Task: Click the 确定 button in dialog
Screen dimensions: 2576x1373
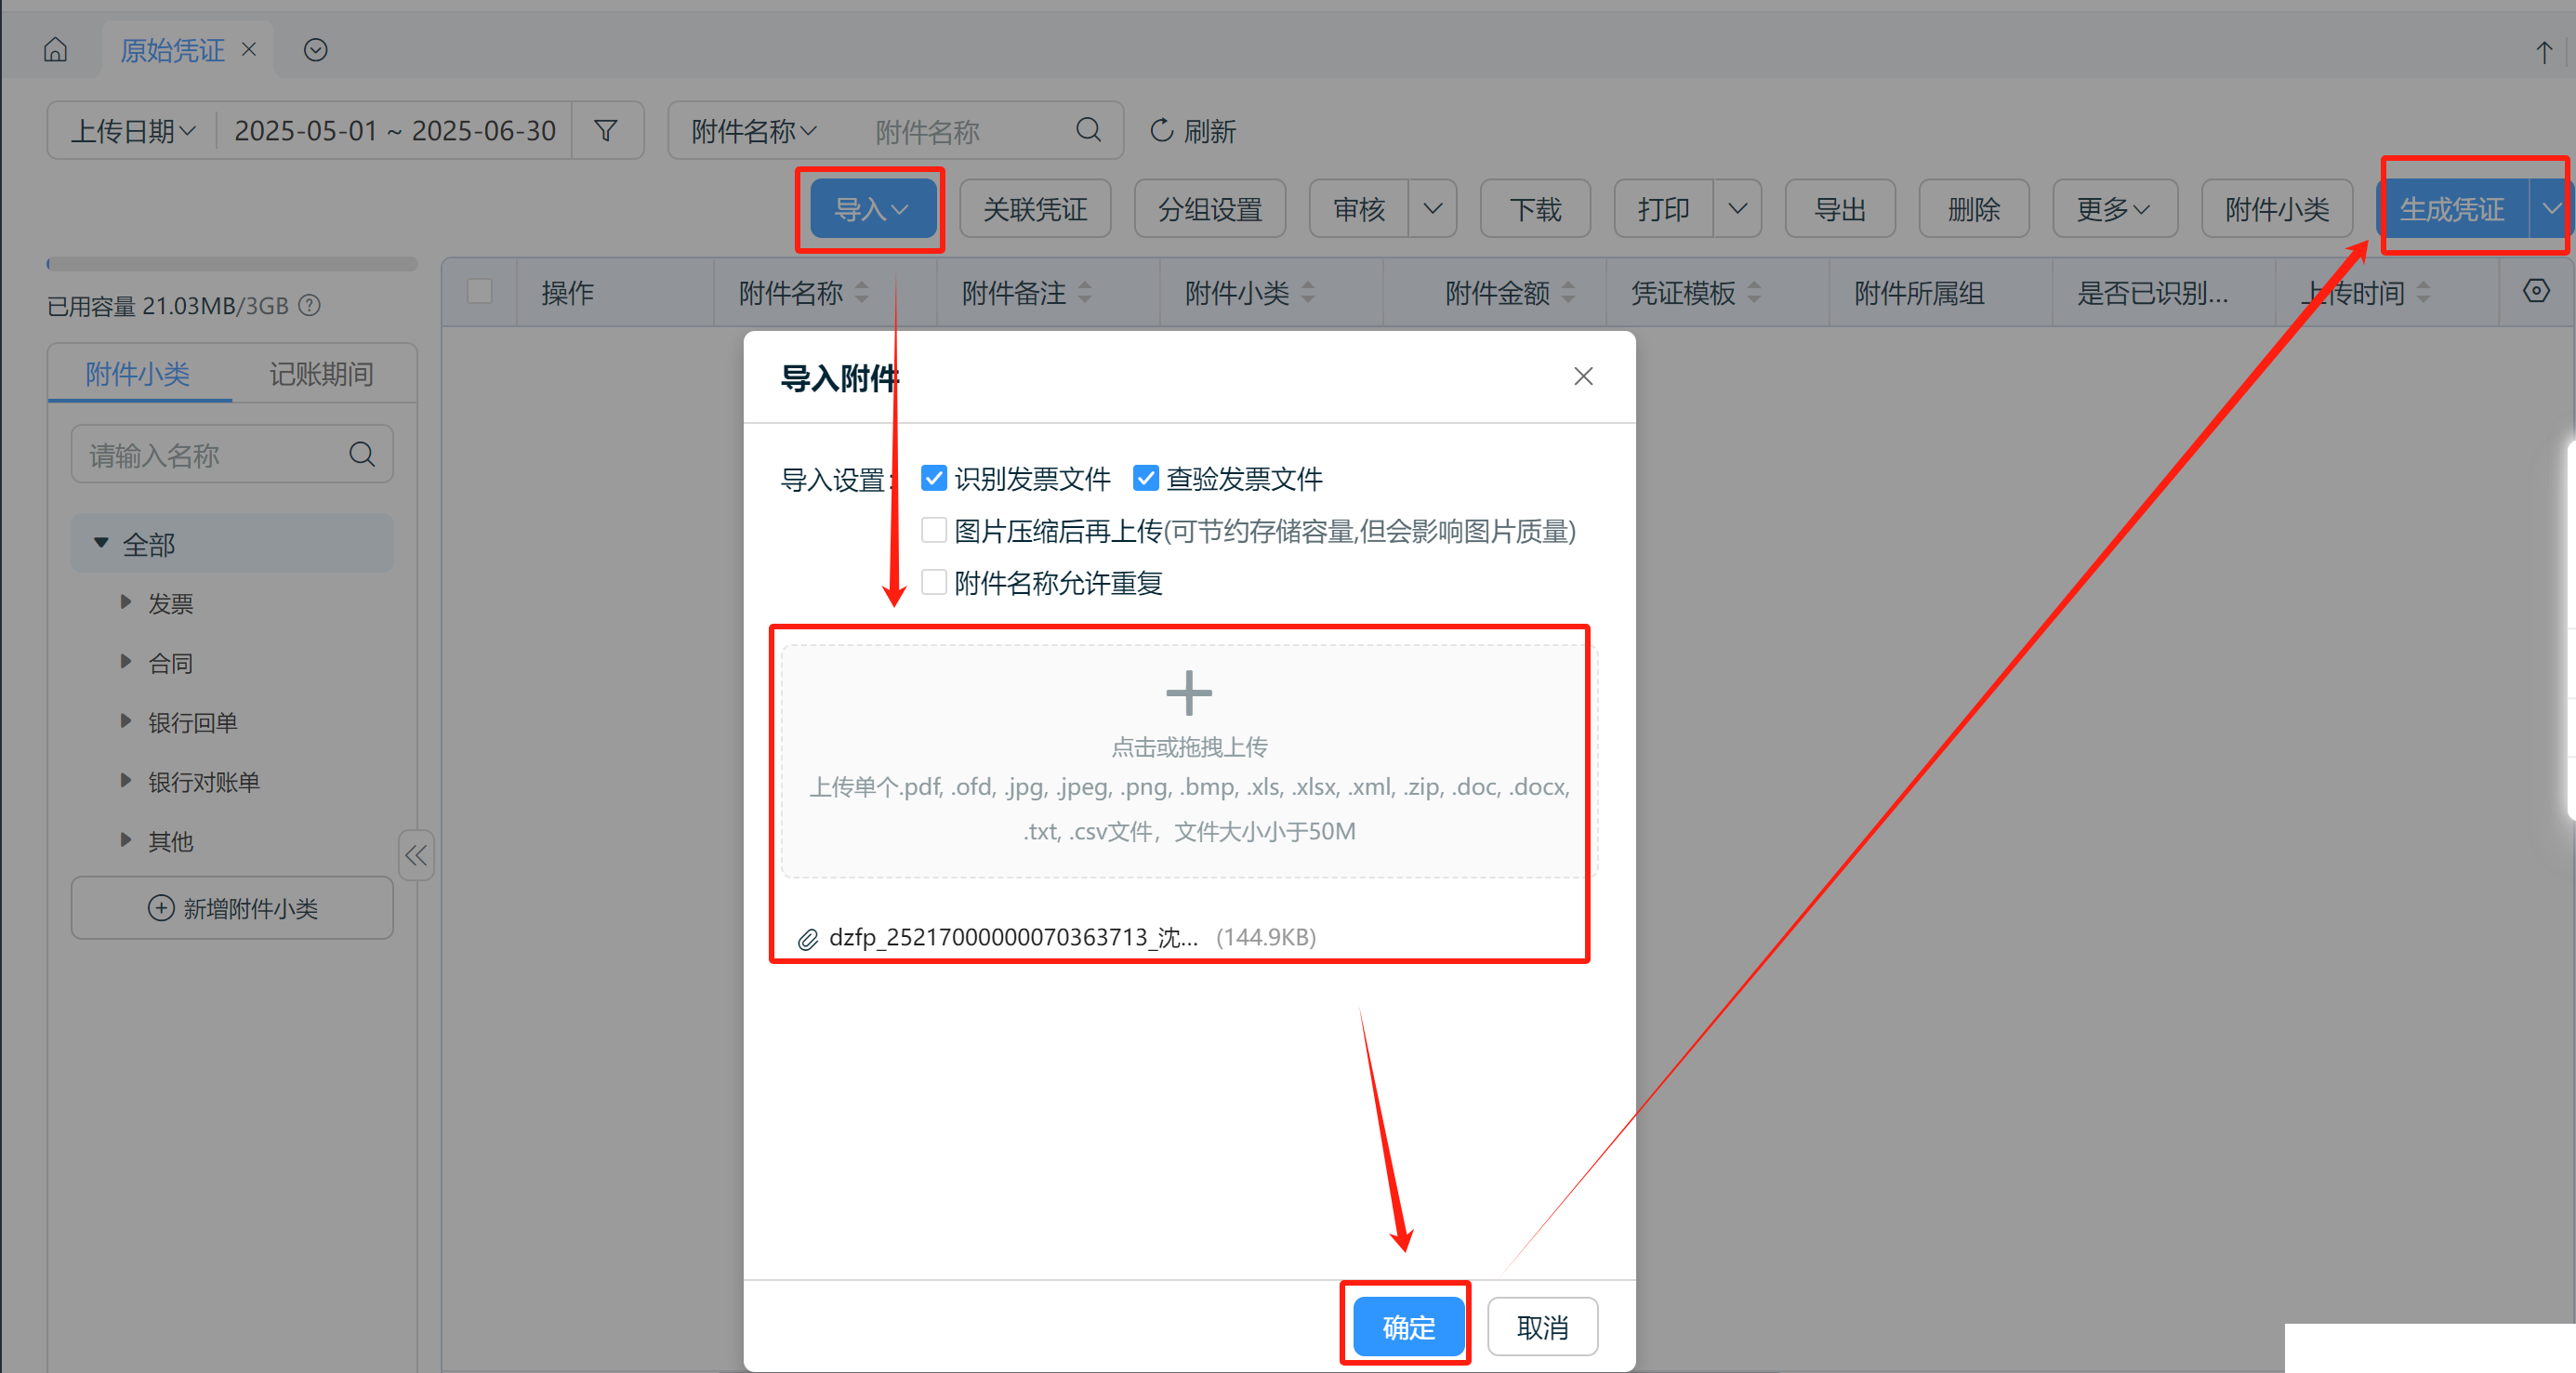Action: pos(1407,1327)
